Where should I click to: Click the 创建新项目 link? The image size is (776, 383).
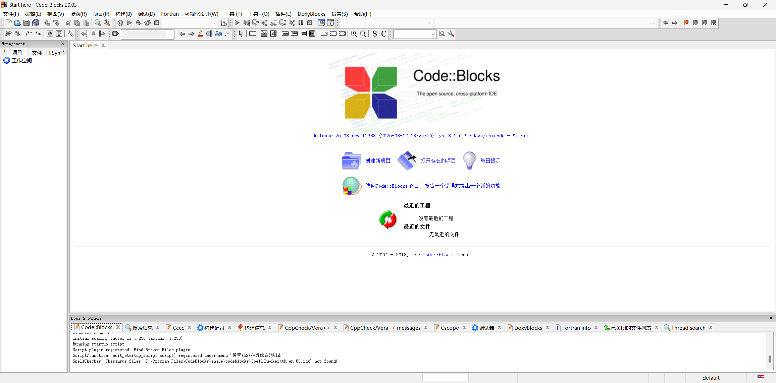378,161
